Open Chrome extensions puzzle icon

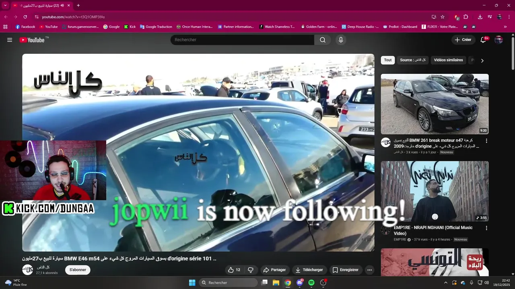point(466,17)
